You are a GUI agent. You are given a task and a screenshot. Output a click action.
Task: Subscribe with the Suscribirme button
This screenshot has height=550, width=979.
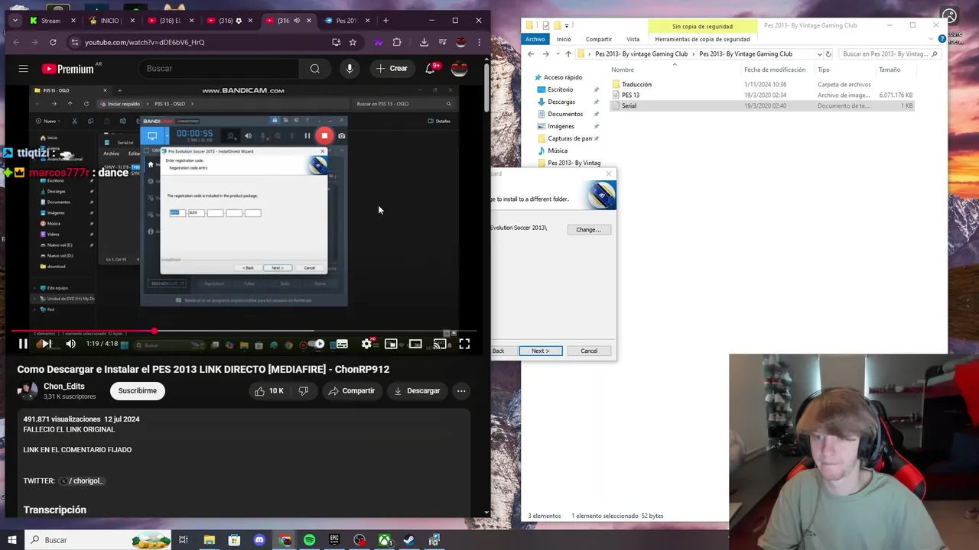138,390
